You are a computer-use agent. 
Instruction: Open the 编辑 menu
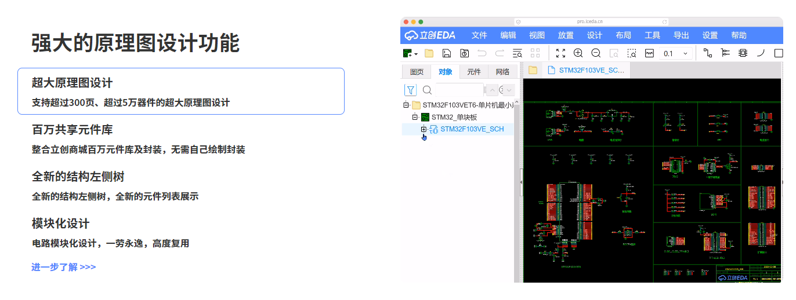click(508, 35)
